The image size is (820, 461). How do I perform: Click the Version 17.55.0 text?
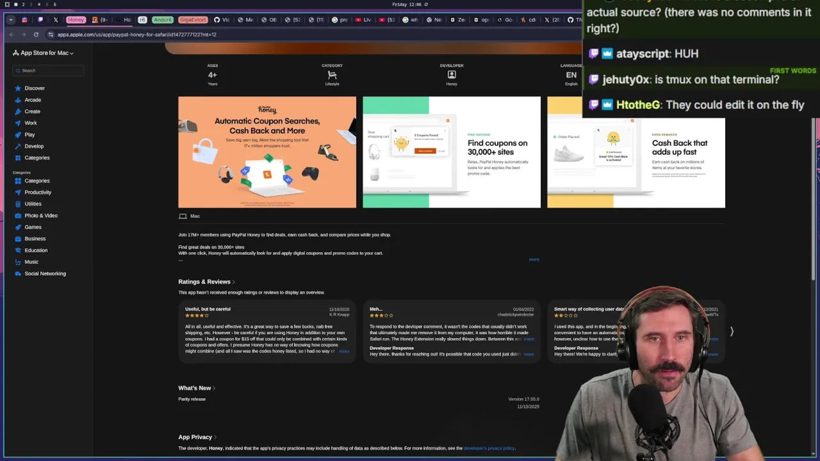pos(523,399)
